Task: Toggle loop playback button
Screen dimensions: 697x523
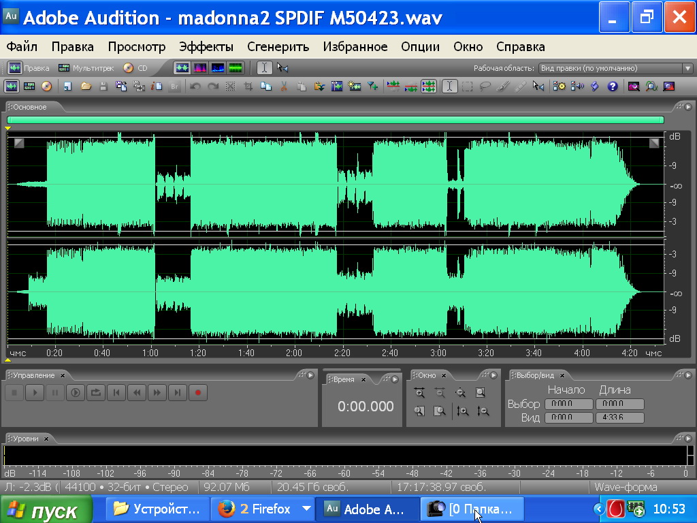Action: pos(96,393)
